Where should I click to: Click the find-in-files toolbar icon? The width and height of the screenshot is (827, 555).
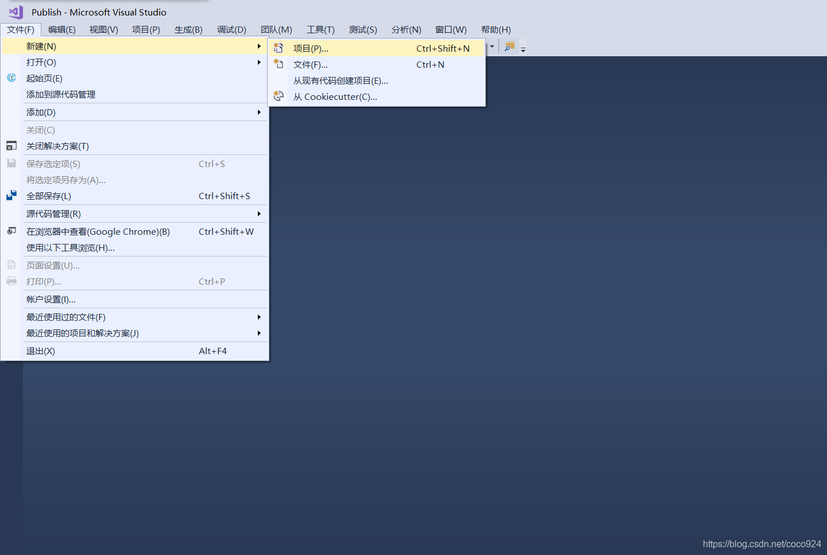coord(509,46)
